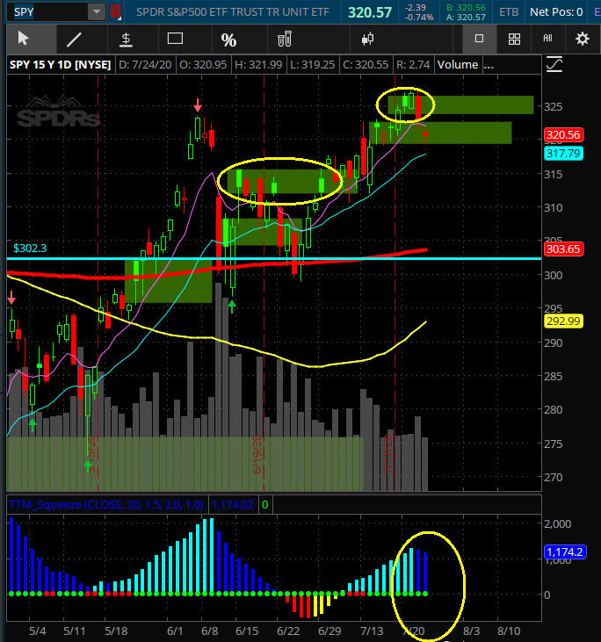Click the H: 321.99 high value

tap(258, 65)
